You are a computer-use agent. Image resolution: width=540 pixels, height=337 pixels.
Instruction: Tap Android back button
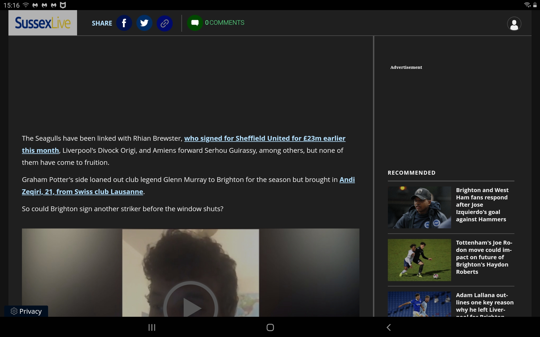click(x=389, y=327)
